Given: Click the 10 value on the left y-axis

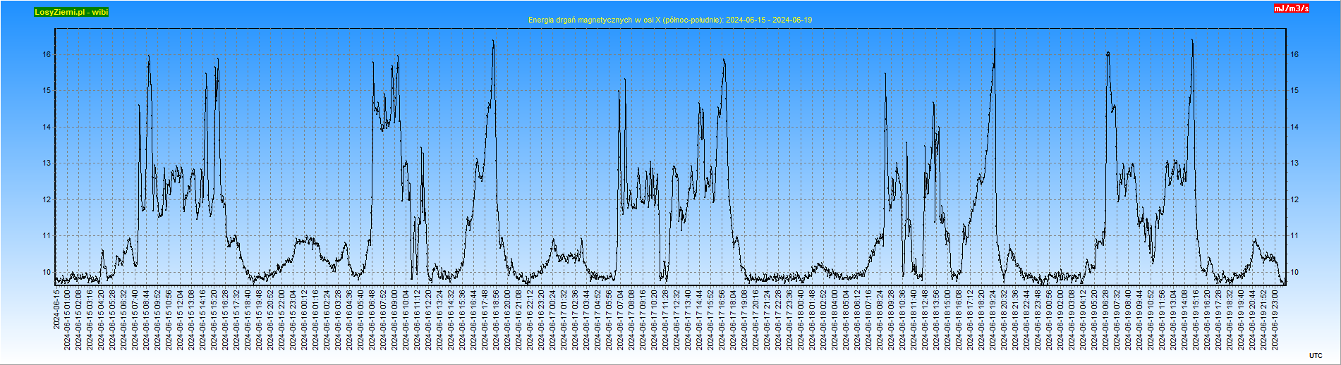Looking at the screenshot, I should 46,272.
